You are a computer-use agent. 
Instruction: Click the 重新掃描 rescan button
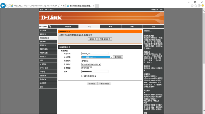(x=118, y=57)
